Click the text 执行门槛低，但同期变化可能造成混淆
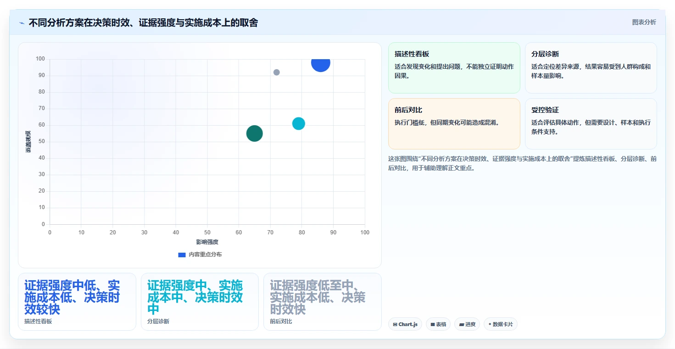 (447, 122)
